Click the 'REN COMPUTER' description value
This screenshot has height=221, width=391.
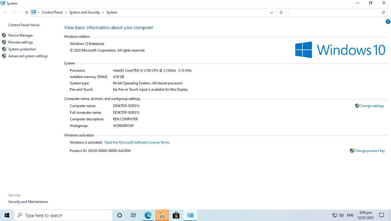[125, 119]
